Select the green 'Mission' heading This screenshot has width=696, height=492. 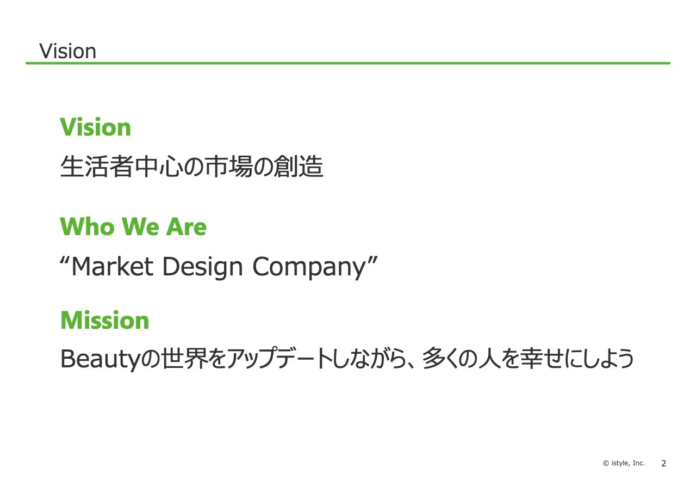[105, 320]
